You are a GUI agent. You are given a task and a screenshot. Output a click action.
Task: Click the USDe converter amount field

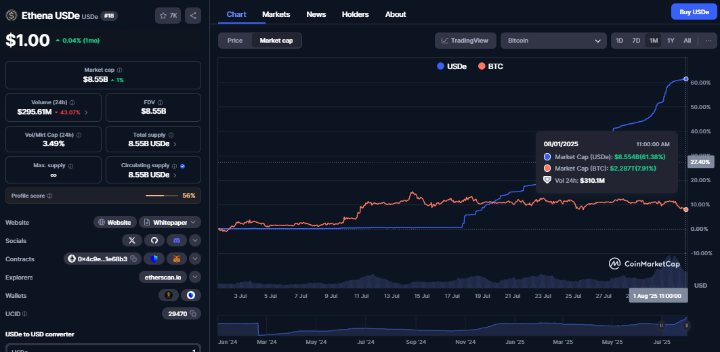point(103,349)
